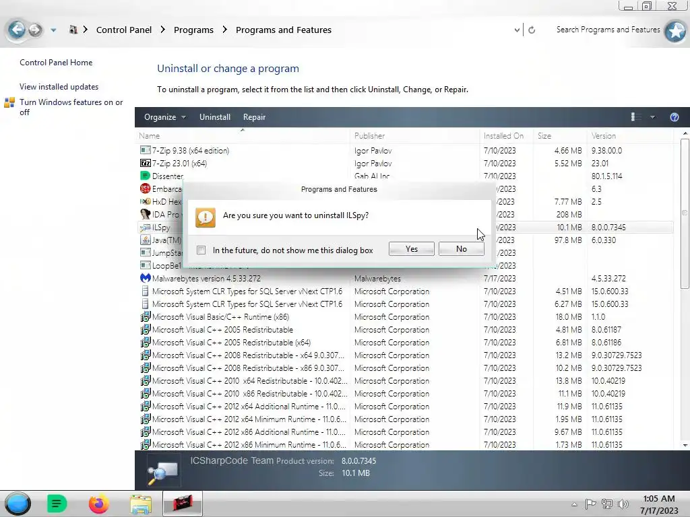
Task: Select the Malwarebytes program icon
Action: pyautogui.click(x=146, y=278)
